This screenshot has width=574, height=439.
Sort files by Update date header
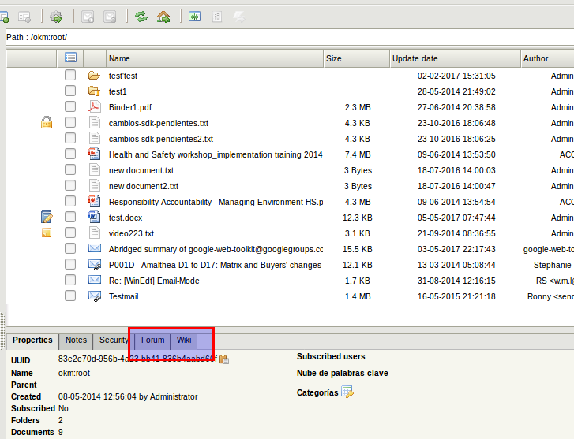[x=453, y=58]
